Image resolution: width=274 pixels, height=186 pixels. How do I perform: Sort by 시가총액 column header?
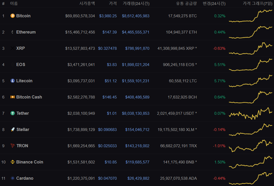tap(87, 3)
